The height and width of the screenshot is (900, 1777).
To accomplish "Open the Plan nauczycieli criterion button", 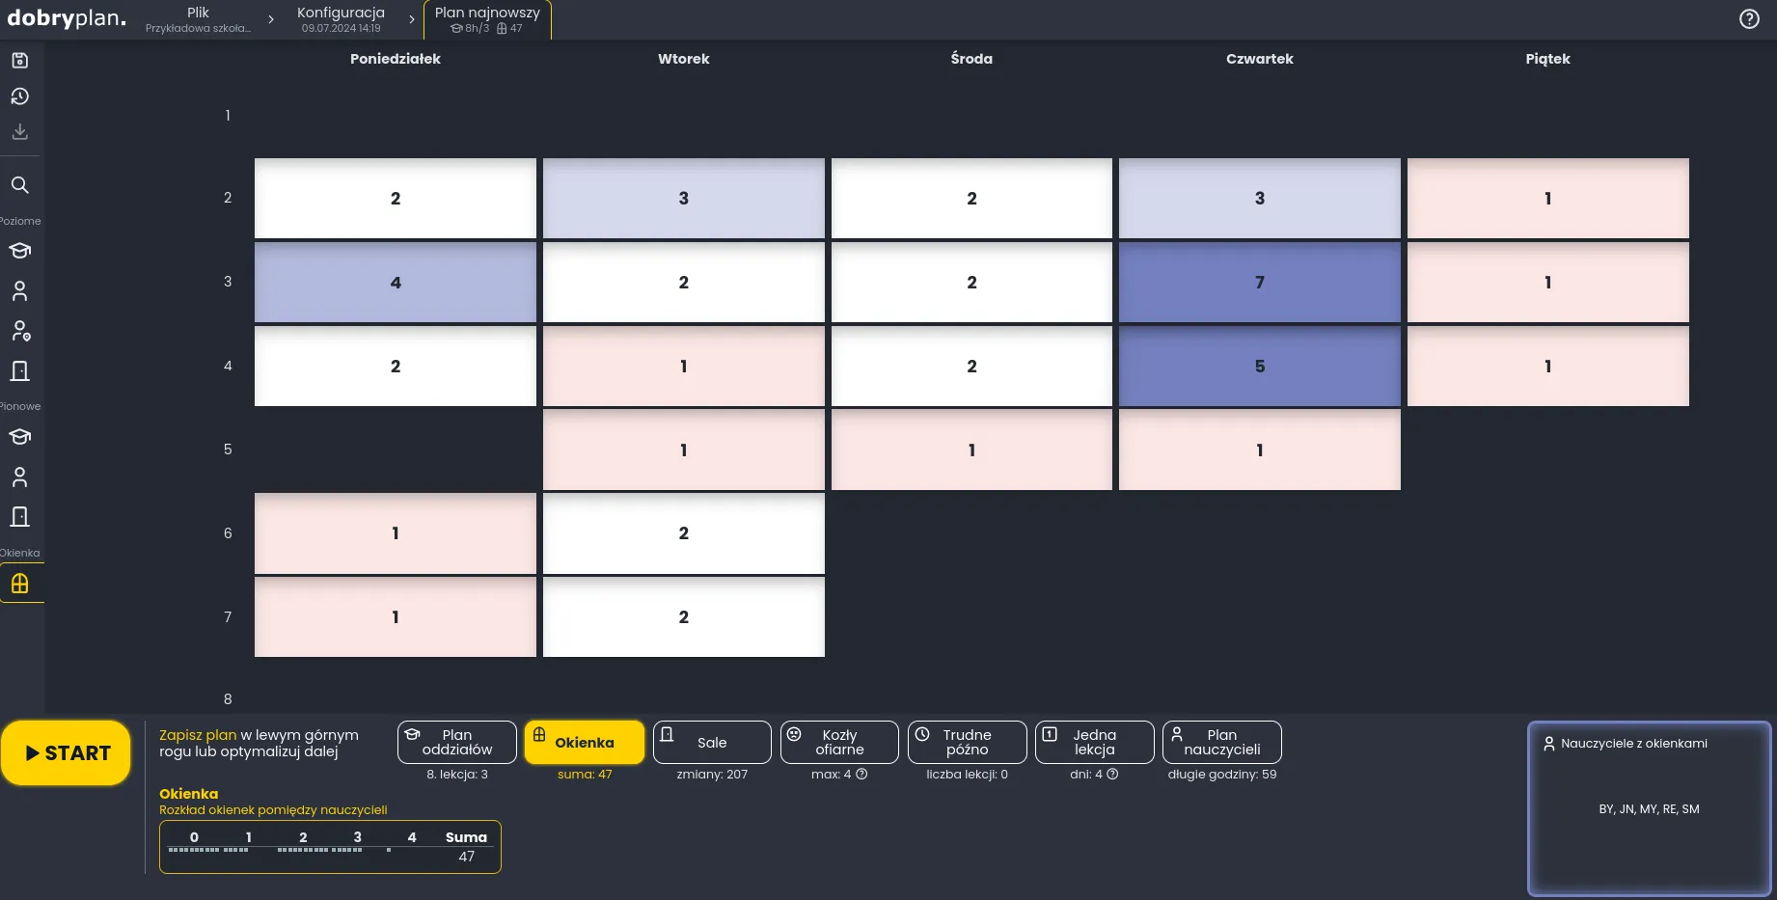I will pyautogui.click(x=1221, y=742).
